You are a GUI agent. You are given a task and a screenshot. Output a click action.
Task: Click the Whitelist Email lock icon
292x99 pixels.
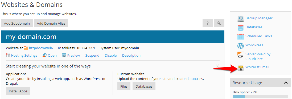tap(241, 68)
